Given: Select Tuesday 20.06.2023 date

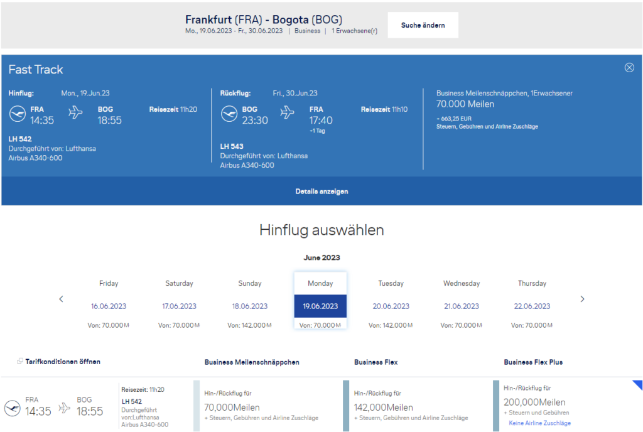Looking at the screenshot, I should (391, 305).
